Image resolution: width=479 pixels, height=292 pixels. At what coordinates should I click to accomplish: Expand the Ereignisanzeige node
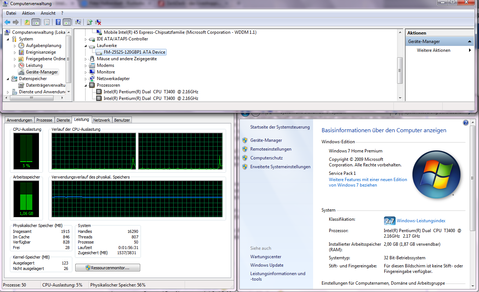[15, 52]
